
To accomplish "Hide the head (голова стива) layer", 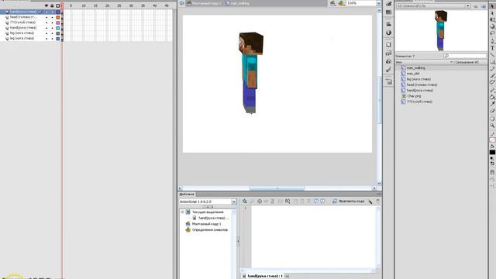I will (46, 17).
